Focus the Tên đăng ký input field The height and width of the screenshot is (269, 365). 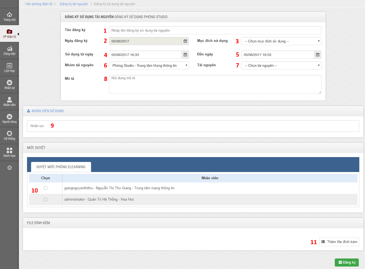tap(215, 30)
